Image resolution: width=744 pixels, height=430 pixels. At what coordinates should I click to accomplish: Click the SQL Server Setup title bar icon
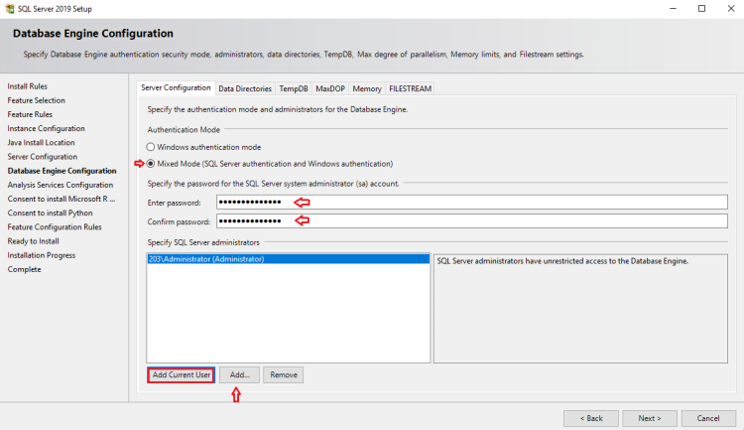click(x=10, y=9)
